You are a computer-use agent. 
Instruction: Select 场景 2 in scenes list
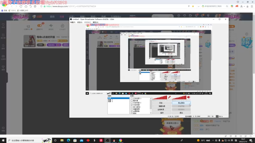pyautogui.click(x=110, y=100)
